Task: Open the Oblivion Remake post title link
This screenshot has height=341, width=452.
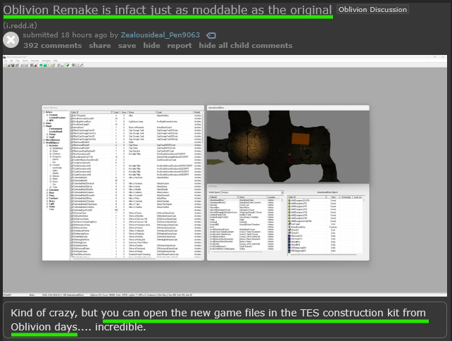Action: click(x=168, y=10)
